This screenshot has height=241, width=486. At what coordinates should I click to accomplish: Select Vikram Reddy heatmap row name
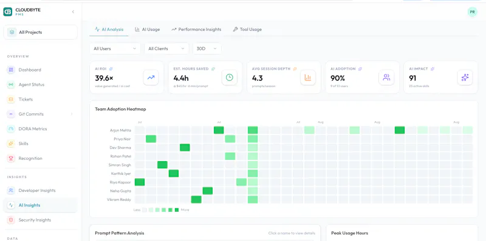(119, 199)
